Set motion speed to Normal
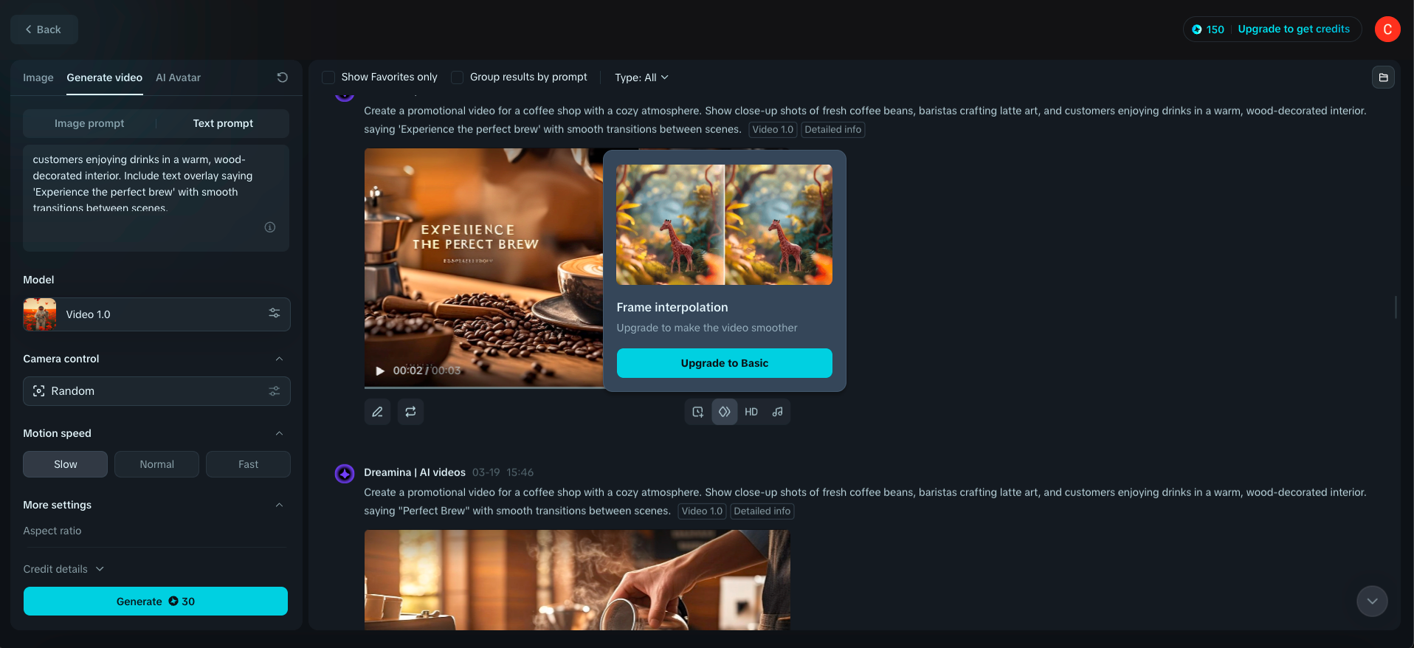The height and width of the screenshot is (648, 1414). tap(157, 464)
